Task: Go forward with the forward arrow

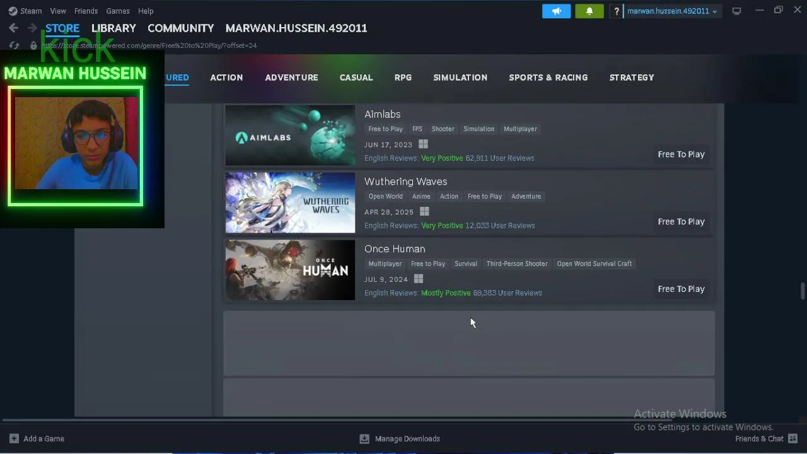Action: click(32, 28)
